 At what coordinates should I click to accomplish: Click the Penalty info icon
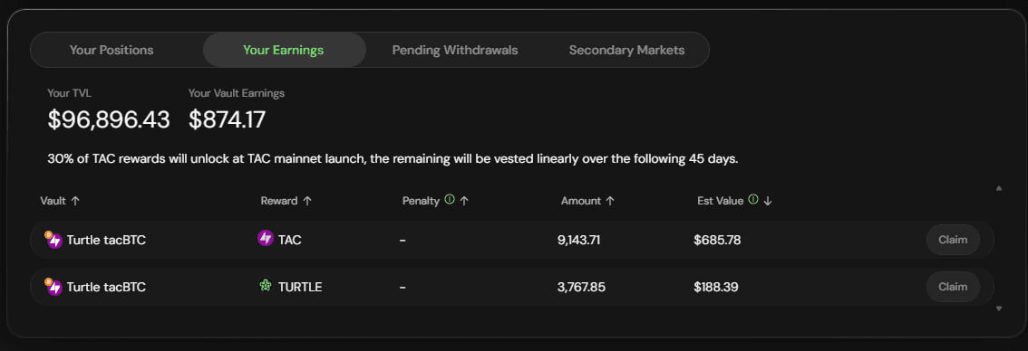pos(449,200)
